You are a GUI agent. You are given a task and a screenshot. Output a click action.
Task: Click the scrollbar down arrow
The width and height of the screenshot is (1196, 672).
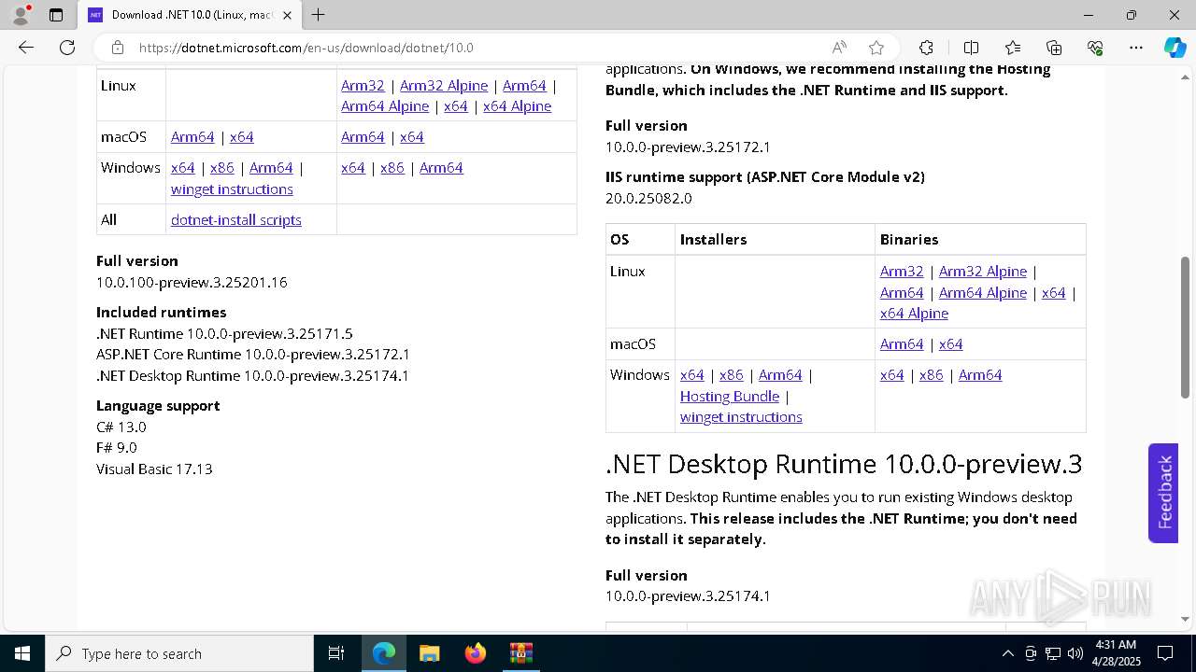(x=1186, y=619)
